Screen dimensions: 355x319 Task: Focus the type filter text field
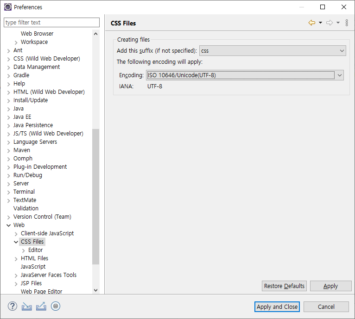pos(51,22)
